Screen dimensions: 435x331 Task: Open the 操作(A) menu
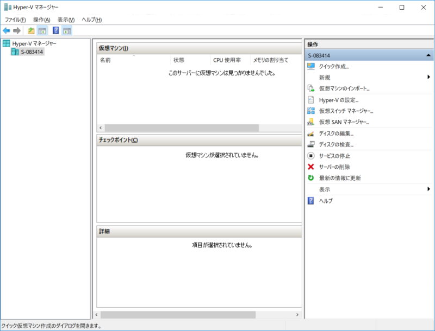(42, 20)
